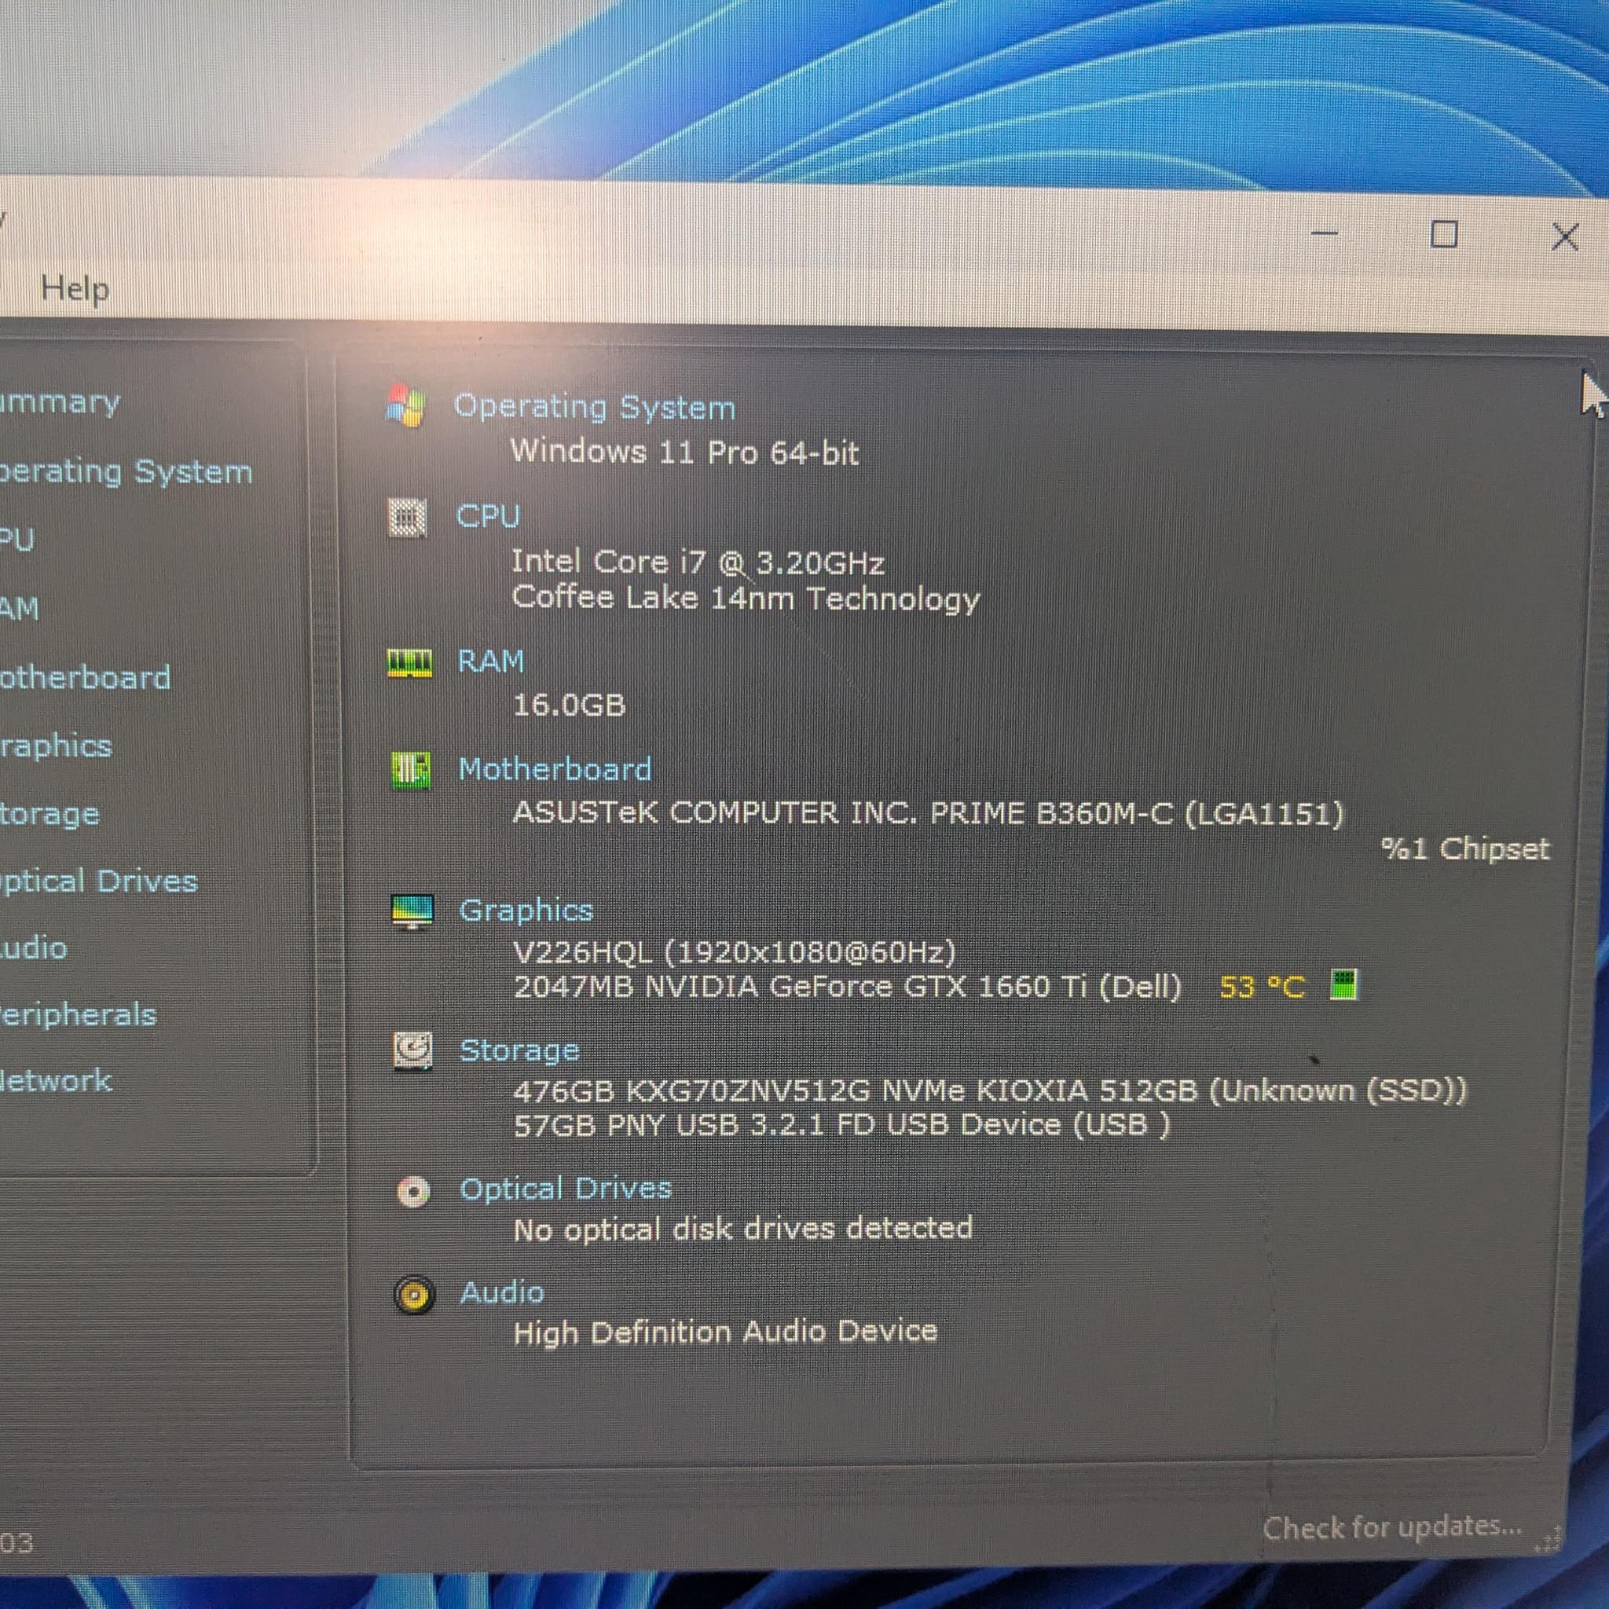1609x1609 pixels.
Task: Select CPU in the sidebar
Action: click(x=16, y=541)
